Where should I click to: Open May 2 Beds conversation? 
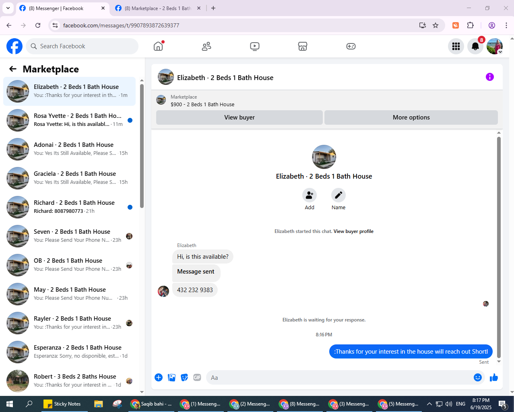70,294
